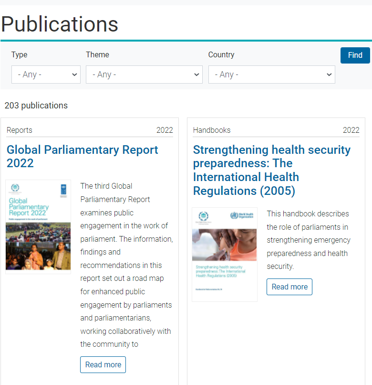Image resolution: width=372 pixels, height=385 pixels.
Task: Open the Country filter dropdown
Action: (x=272, y=75)
